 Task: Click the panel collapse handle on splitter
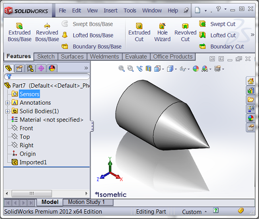pyautogui.click(x=92, y=126)
